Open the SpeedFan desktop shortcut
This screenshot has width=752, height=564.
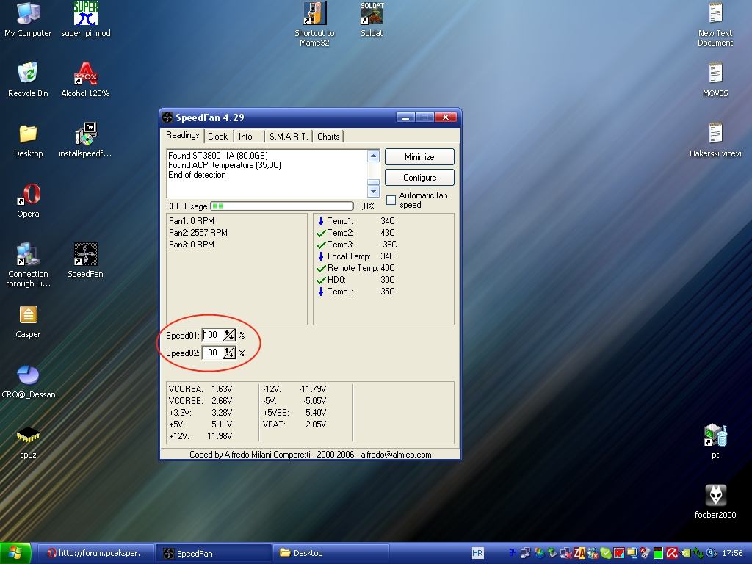pyautogui.click(x=85, y=256)
